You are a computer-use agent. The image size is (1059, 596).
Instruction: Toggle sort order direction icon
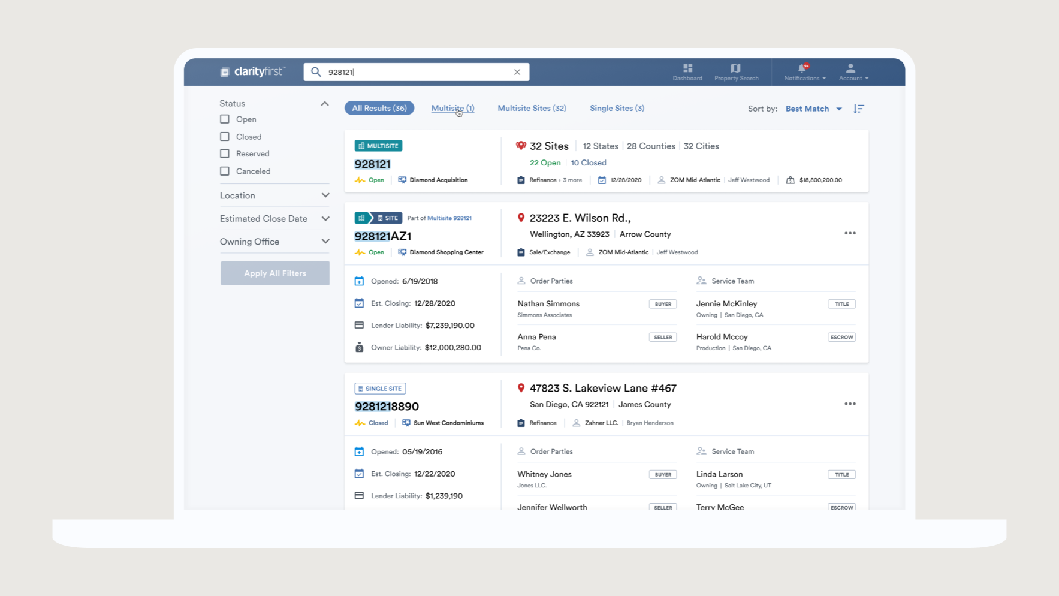(859, 109)
